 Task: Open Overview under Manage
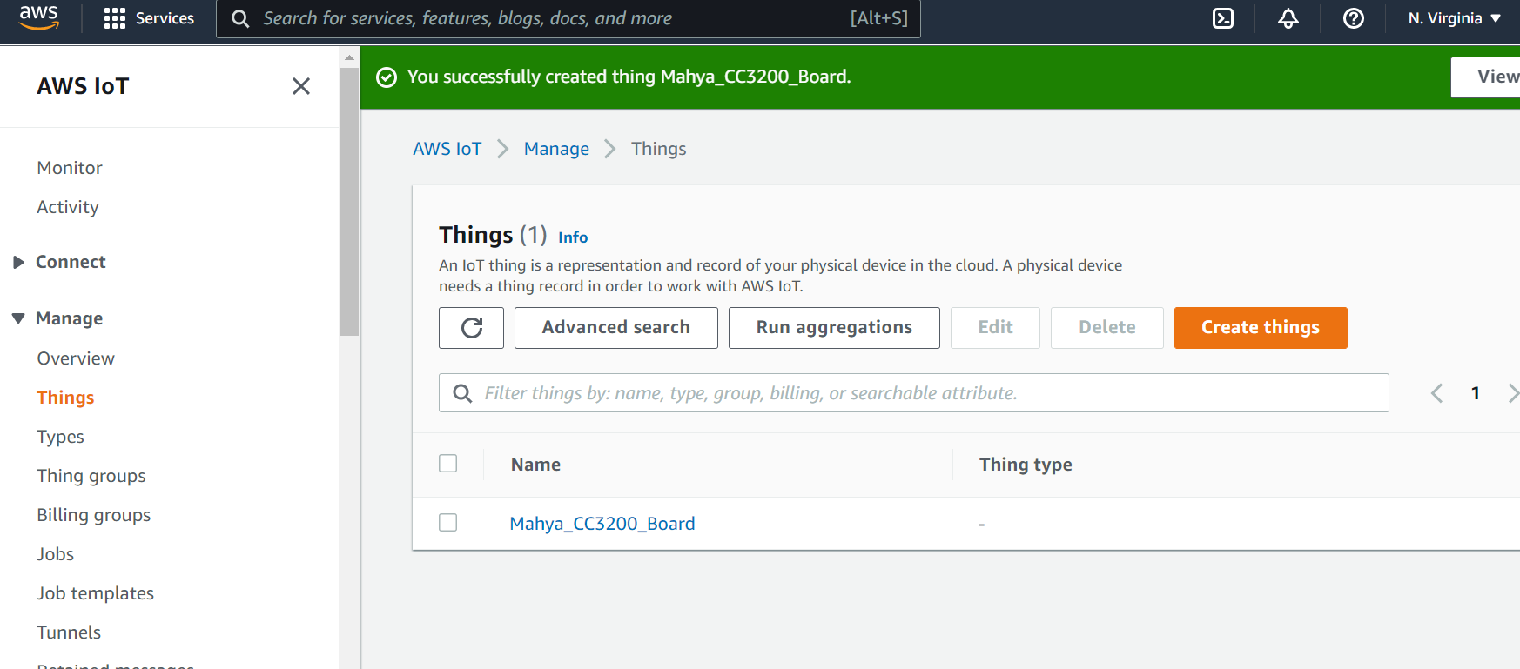(x=76, y=358)
